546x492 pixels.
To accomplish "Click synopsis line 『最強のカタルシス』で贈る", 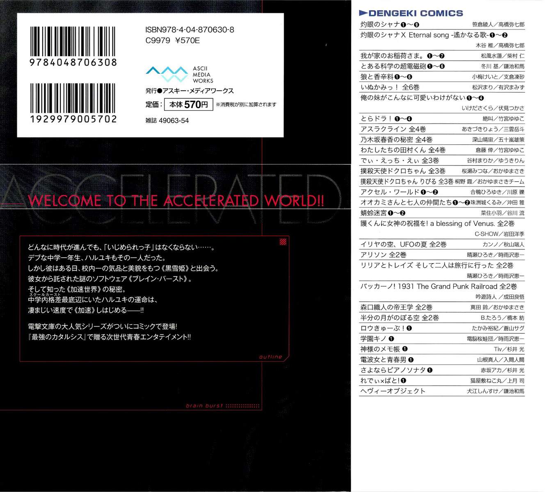I will coord(110,337).
